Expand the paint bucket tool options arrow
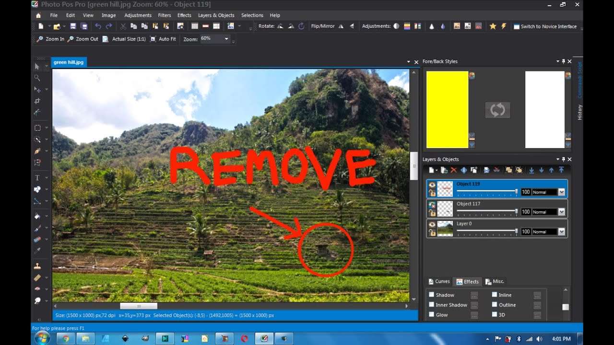 [46, 217]
